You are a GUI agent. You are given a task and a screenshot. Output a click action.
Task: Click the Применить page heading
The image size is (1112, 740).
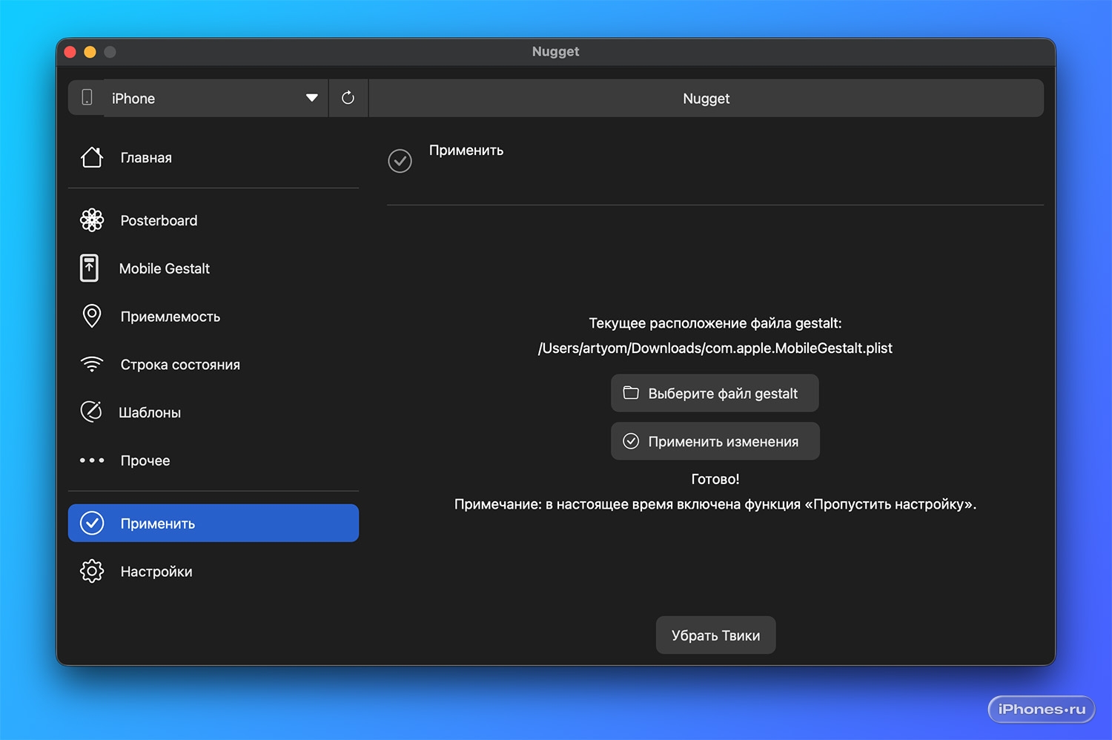[466, 150]
